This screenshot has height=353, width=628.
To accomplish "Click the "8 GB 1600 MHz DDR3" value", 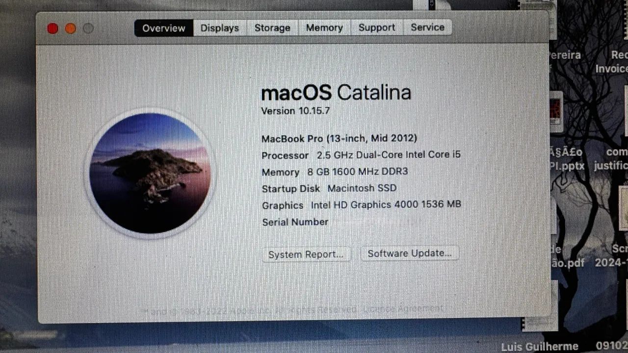I will point(358,172).
